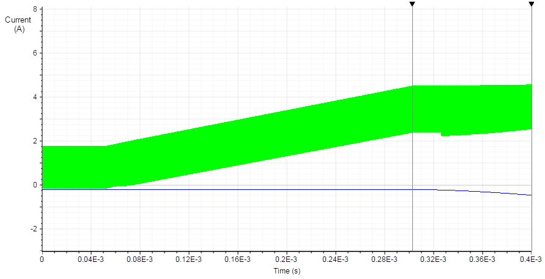
Task: Click the 0.12E-3 x-axis tick label
Action: (189, 259)
